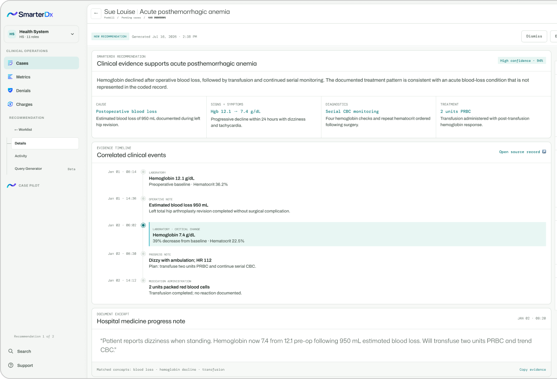Click the back arrow button

pyautogui.click(x=96, y=13)
